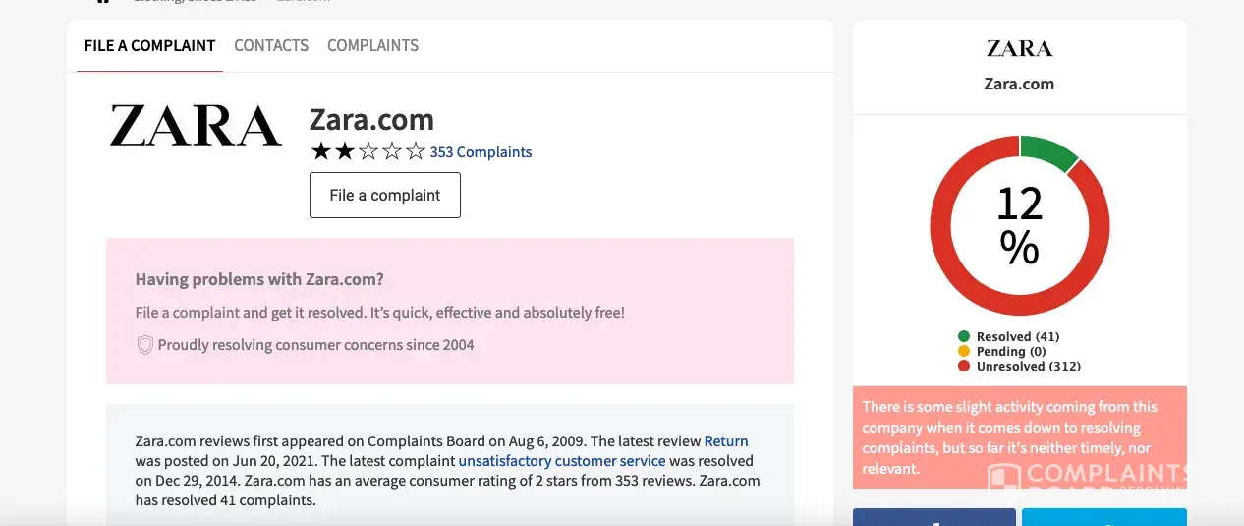The image size is (1244, 526).
Task: Open 'unsatisfactory customer service' complaint link
Action: [x=561, y=461]
